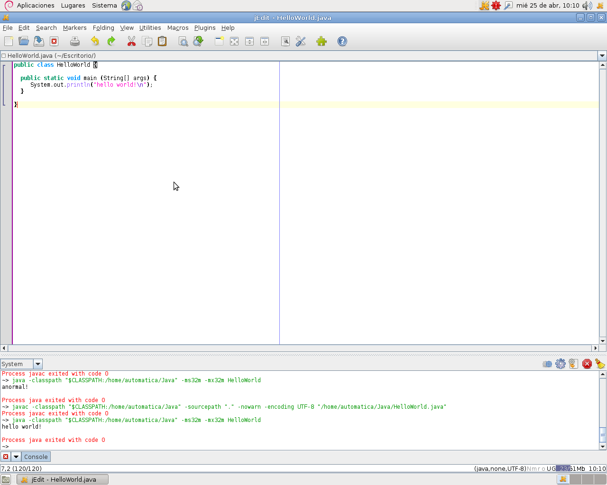607x485 pixels.
Task: Launch the Plugin Manager puzzle icon
Action: pyautogui.click(x=322, y=41)
